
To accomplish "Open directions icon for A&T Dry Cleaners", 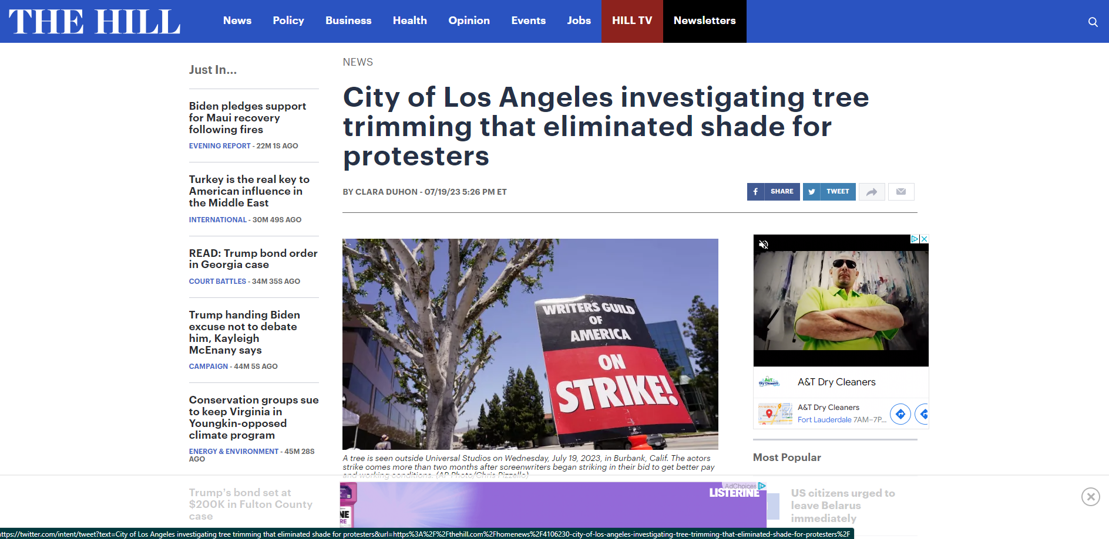I will pos(900,414).
